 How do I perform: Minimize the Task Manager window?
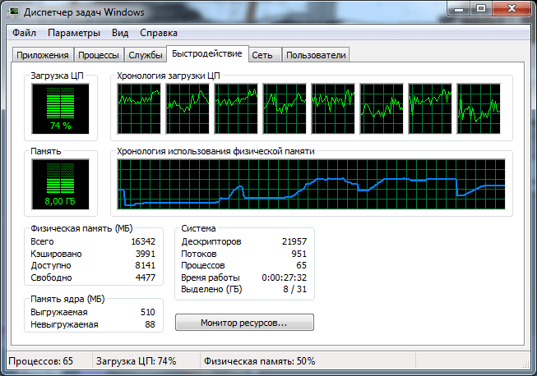tap(459, 8)
